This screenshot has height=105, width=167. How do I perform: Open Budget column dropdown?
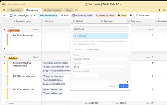click(x=97, y=21)
